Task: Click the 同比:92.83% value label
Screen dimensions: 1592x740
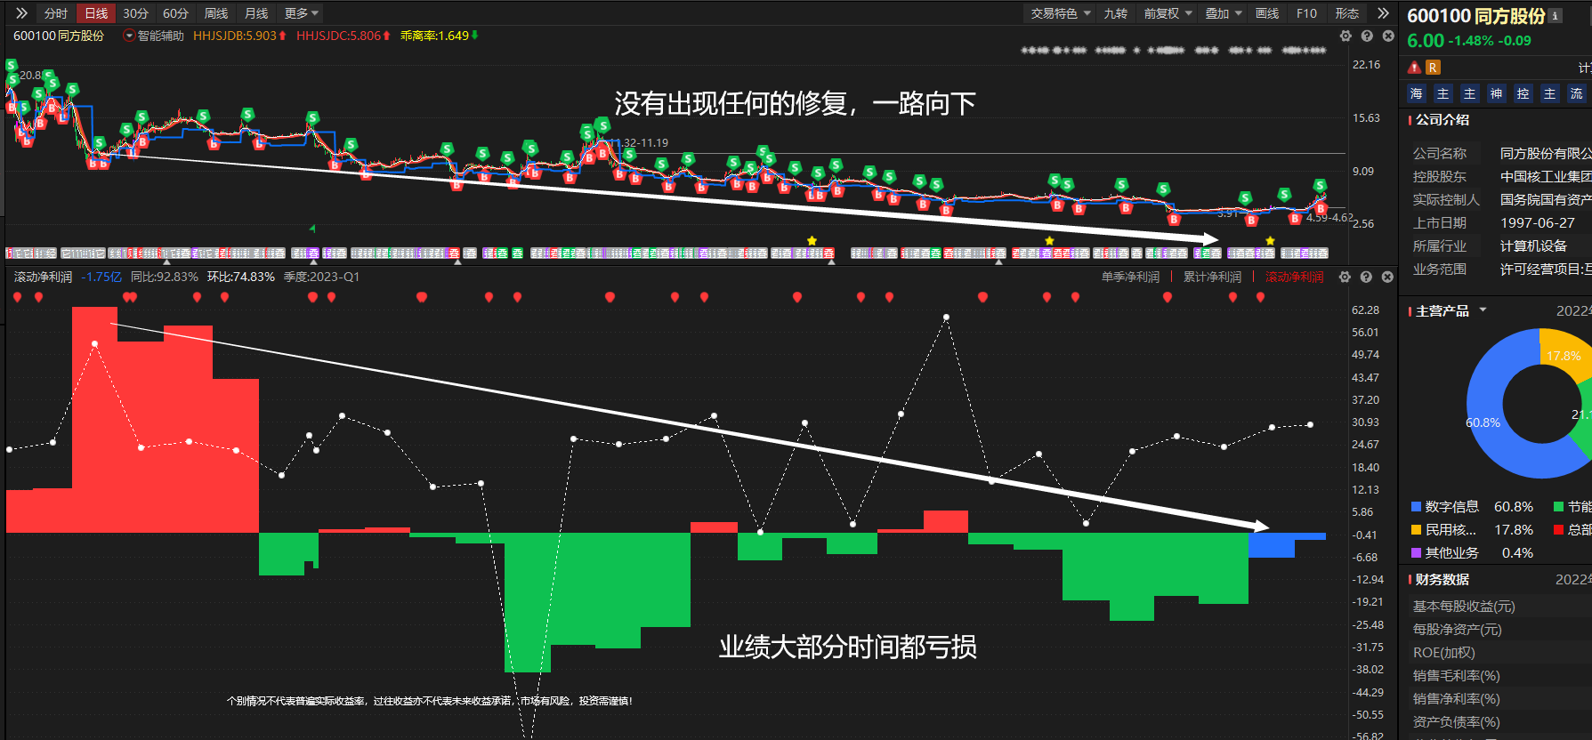Action: pyautogui.click(x=165, y=277)
